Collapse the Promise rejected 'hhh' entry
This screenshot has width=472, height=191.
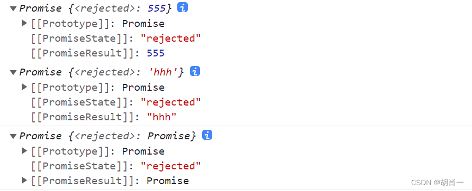coord(13,72)
